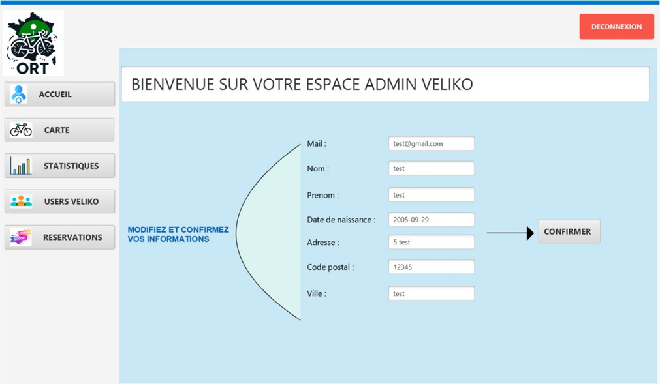Focus the Nom text field

pos(431,168)
